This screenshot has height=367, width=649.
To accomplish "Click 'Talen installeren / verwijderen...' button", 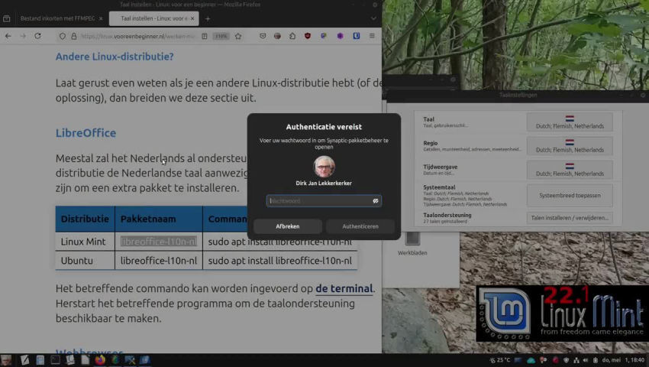I will click(570, 218).
